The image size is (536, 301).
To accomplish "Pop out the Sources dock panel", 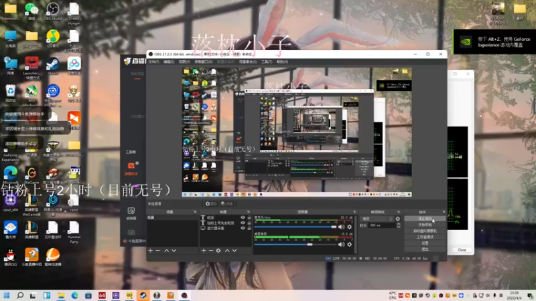I will coord(249,212).
